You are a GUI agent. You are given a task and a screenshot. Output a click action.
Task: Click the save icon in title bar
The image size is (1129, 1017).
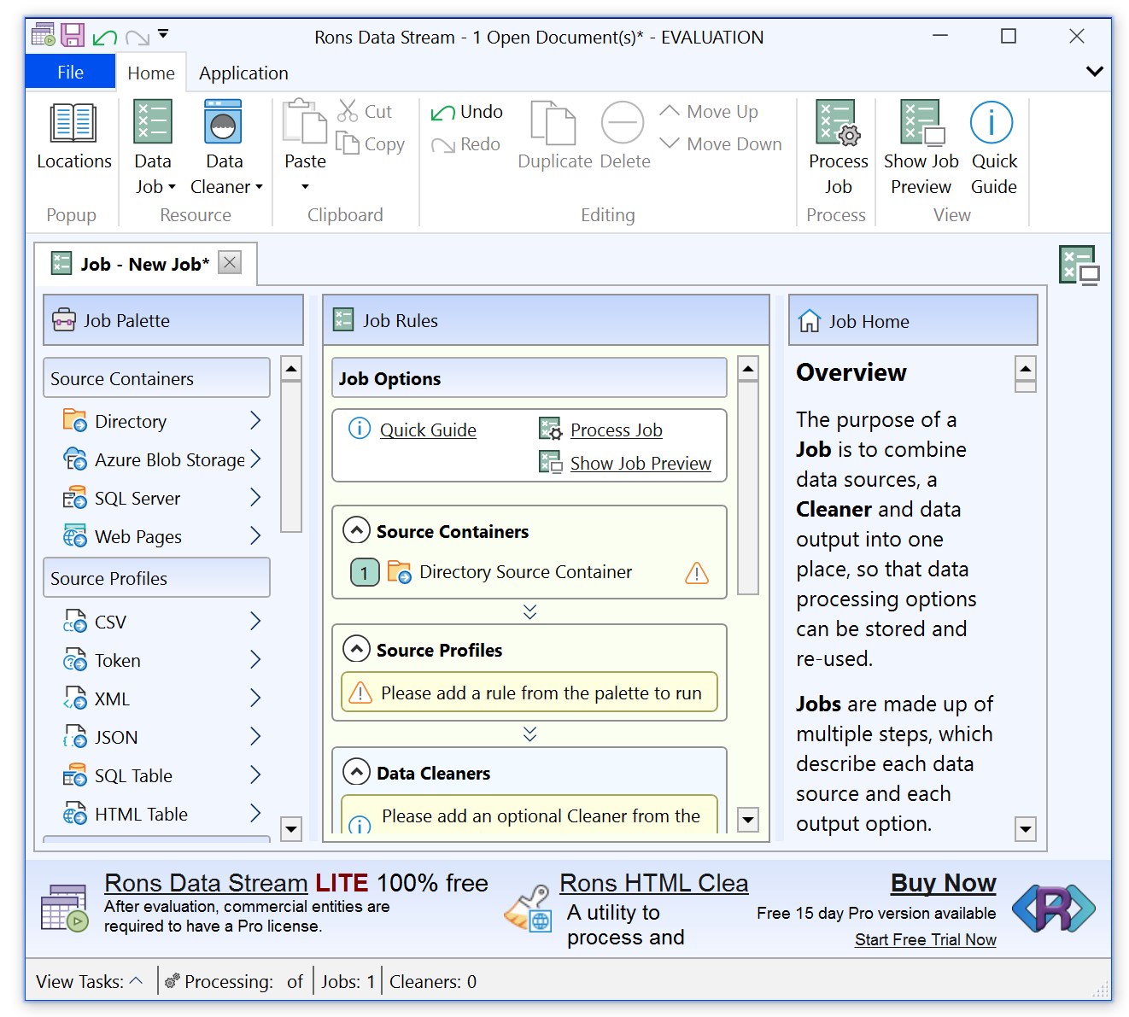point(73,36)
